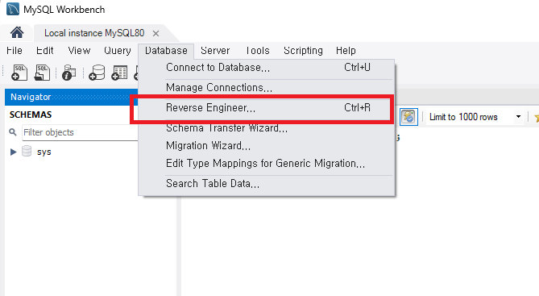The height and width of the screenshot is (296, 539).
Task: Select Edit Type Mappings for Generic Migration
Action: [x=267, y=163]
